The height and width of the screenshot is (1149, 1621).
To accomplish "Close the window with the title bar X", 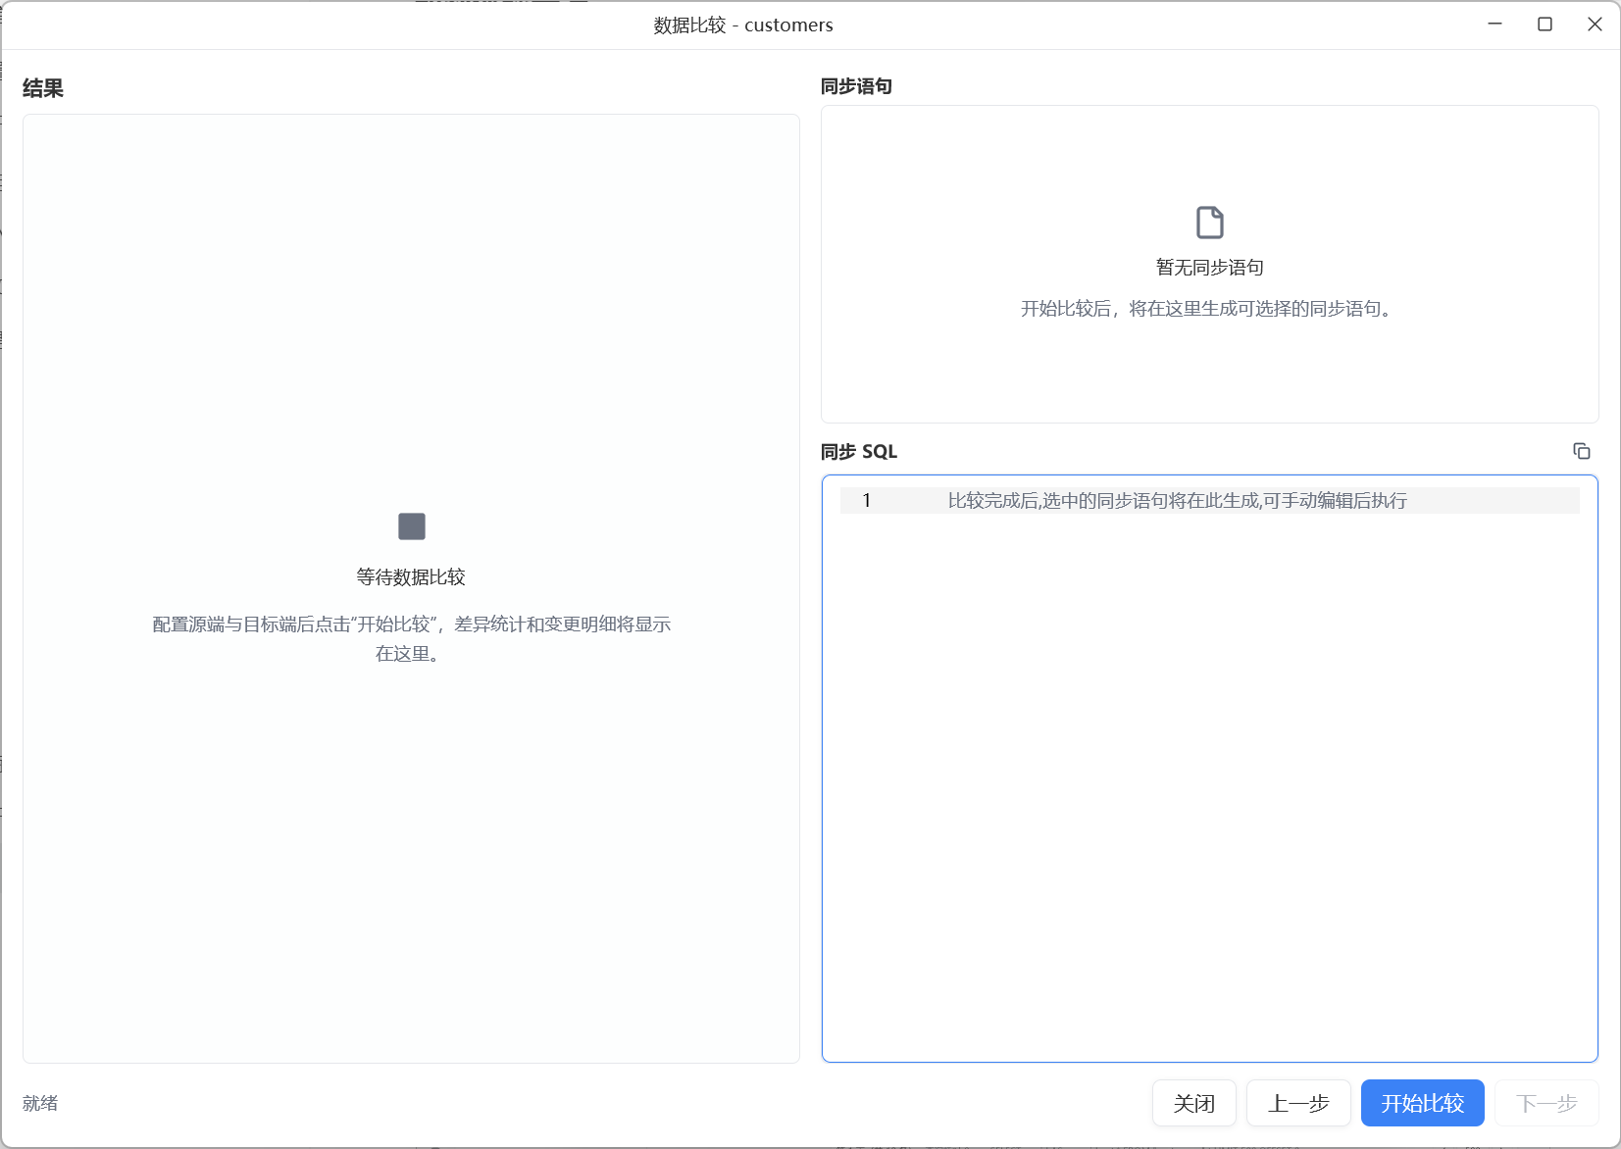I will coord(1595,25).
